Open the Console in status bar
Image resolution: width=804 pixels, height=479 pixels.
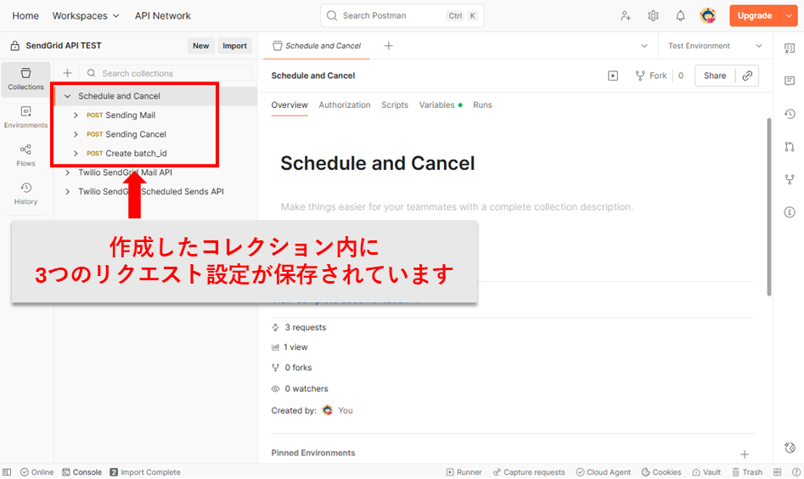click(82, 472)
